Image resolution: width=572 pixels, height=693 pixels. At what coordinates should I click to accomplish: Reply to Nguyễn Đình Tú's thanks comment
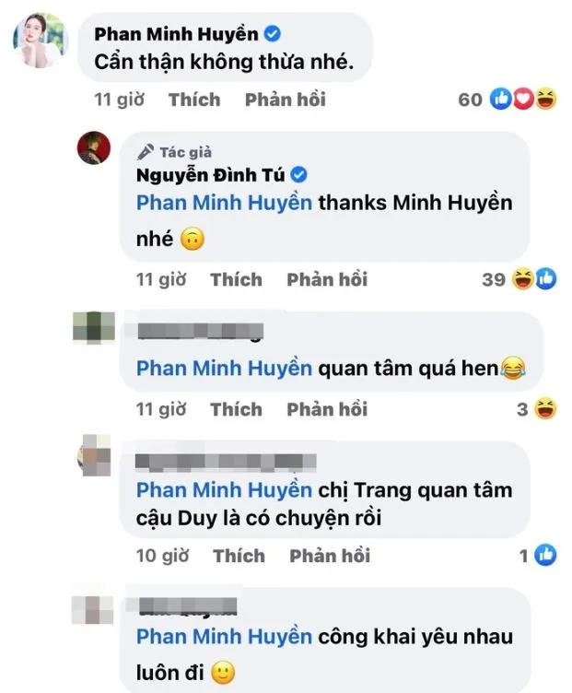(327, 279)
